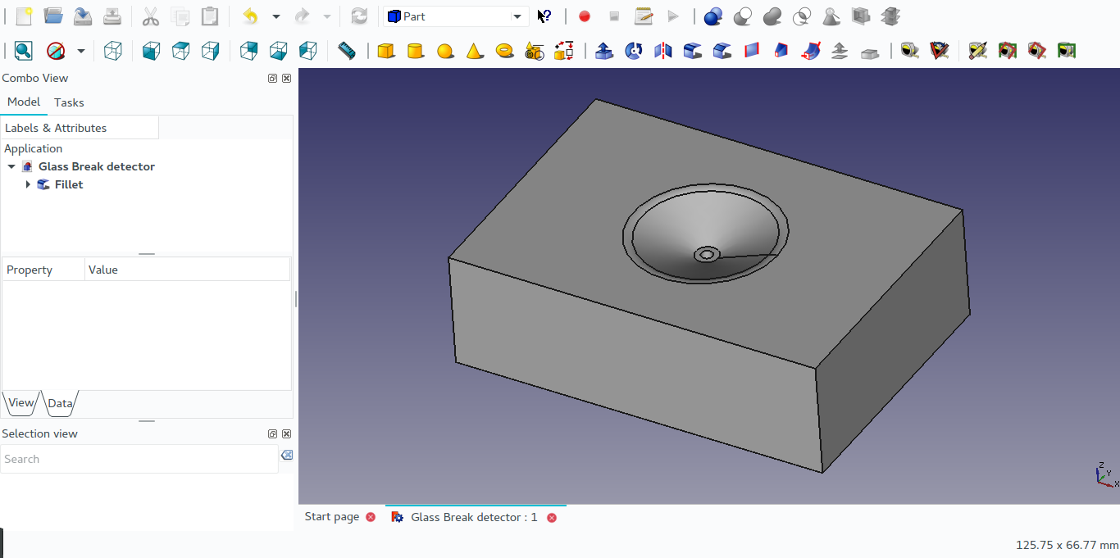Start the Measure Linear tool
This screenshot has height=558, width=1120.
click(909, 51)
